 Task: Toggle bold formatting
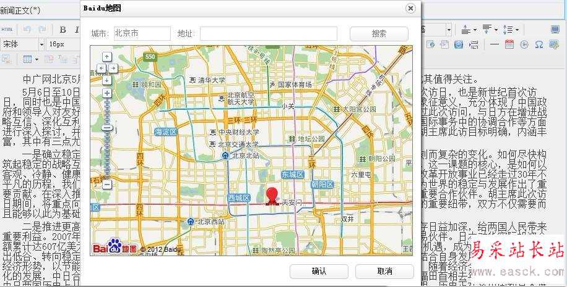[63, 30]
